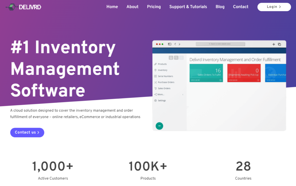Viewport: 296px width, 186px height.
Task: Click Serial Numbers in the mockup sidebar
Action: pyautogui.click(x=164, y=76)
